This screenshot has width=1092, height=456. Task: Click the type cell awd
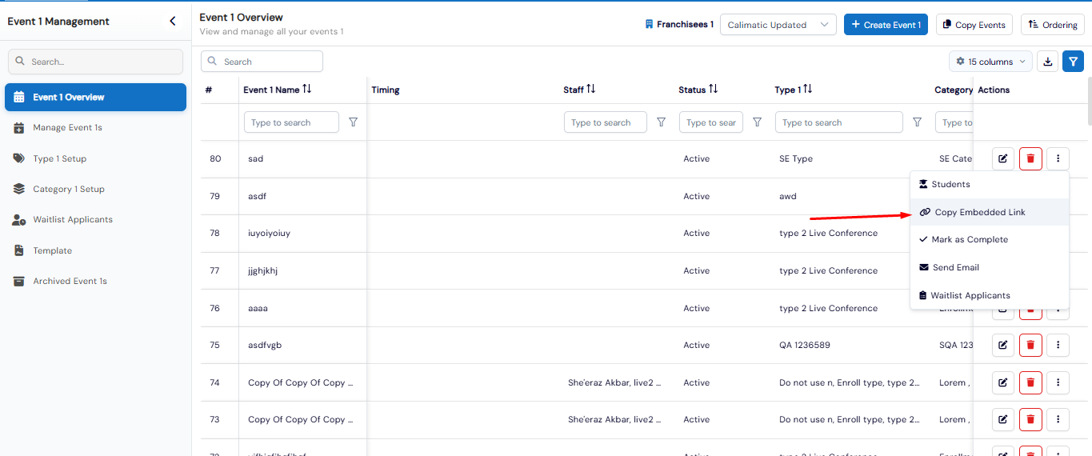(788, 196)
